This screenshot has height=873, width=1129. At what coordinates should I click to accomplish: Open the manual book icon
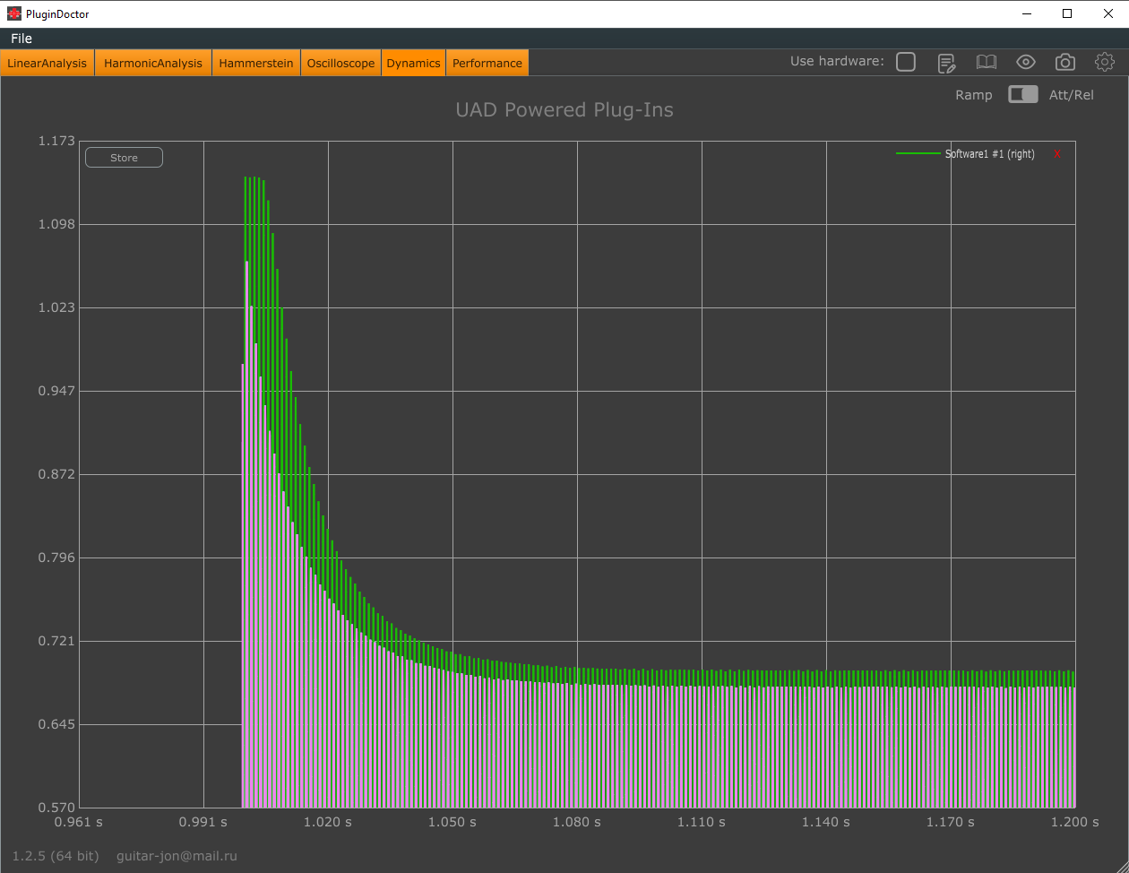point(986,62)
